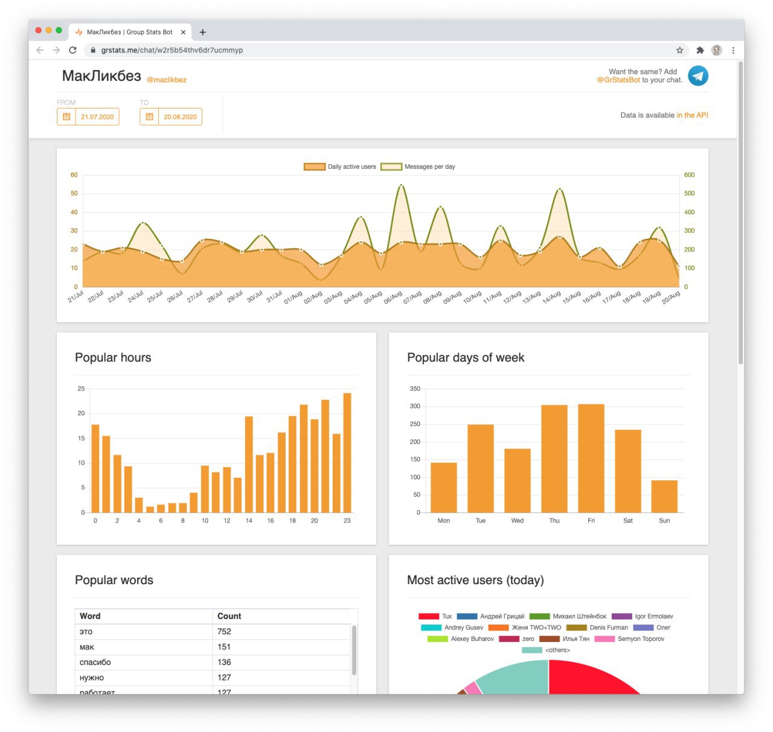773x732 pixels.
Task: Select the word 'это' row
Action: (213, 632)
